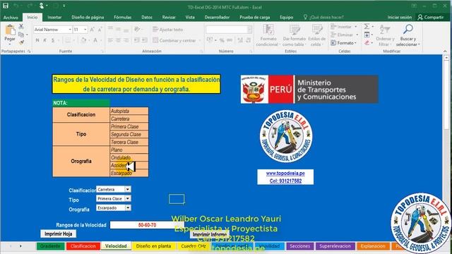Click the Clear eraser icon
Viewport: 452px width, 254px height.
tap(367, 43)
